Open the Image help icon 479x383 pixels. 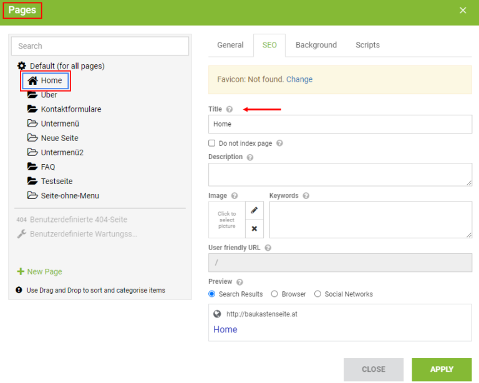pyautogui.click(x=235, y=196)
